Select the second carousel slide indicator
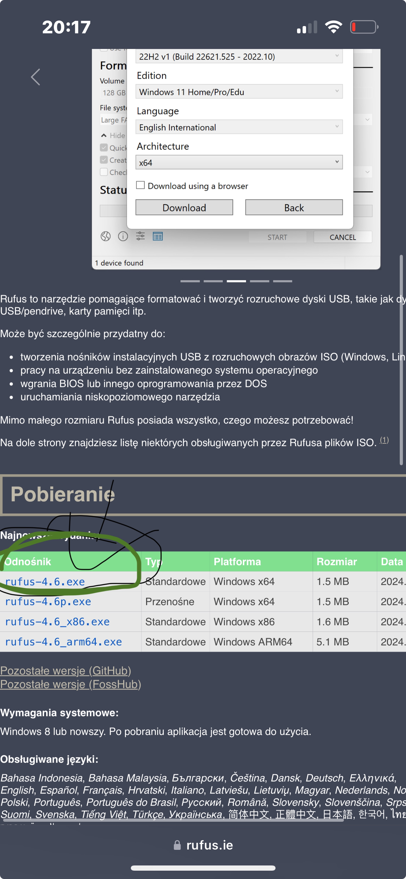The width and height of the screenshot is (406, 879). click(x=213, y=281)
